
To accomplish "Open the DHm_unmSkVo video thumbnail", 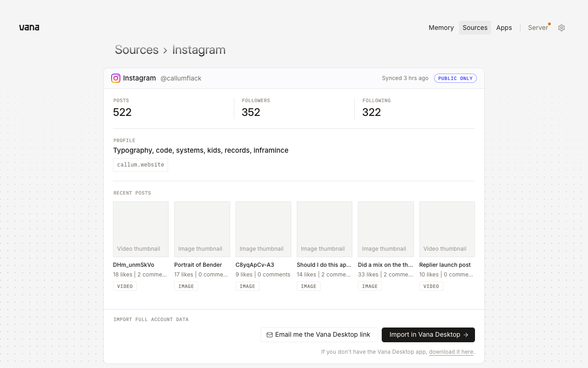I will click(x=141, y=229).
